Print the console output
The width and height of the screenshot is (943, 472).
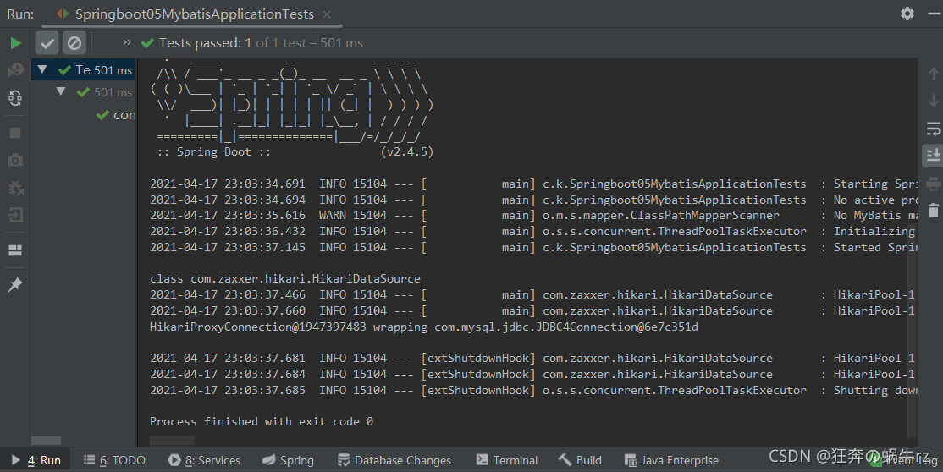click(x=934, y=183)
